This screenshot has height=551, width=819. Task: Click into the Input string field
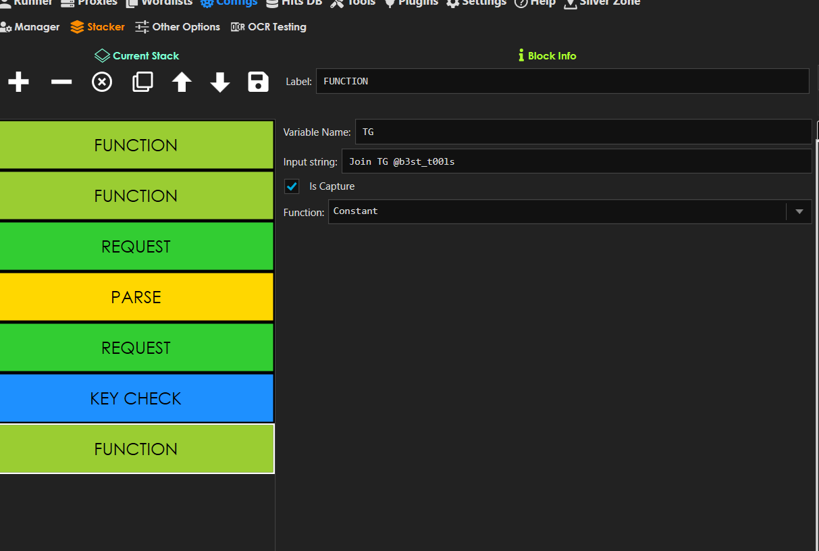(576, 161)
